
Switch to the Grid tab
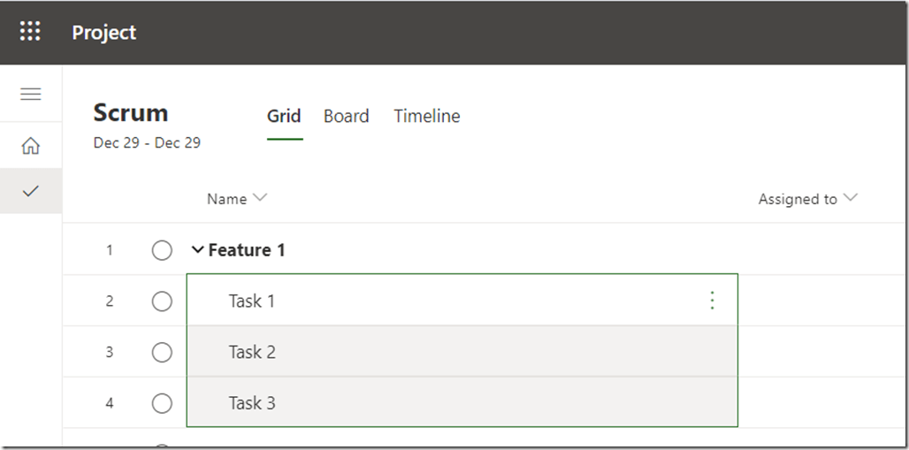[284, 117]
